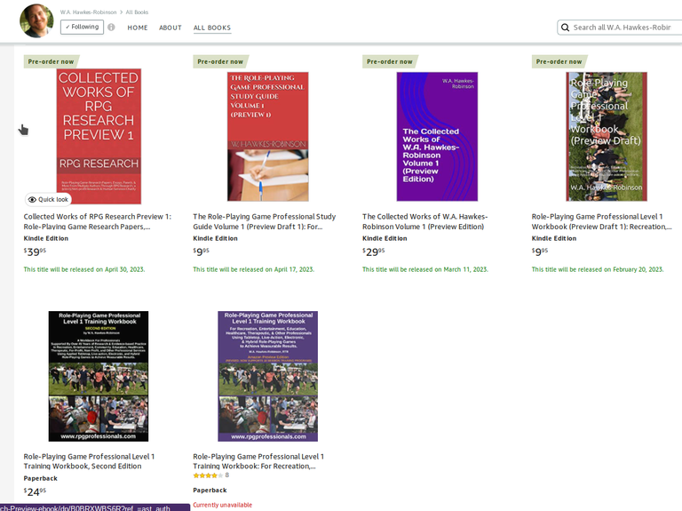This screenshot has width=682, height=511.
Task: Click Pre-order now badge on Study Guide
Action: point(220,61)
